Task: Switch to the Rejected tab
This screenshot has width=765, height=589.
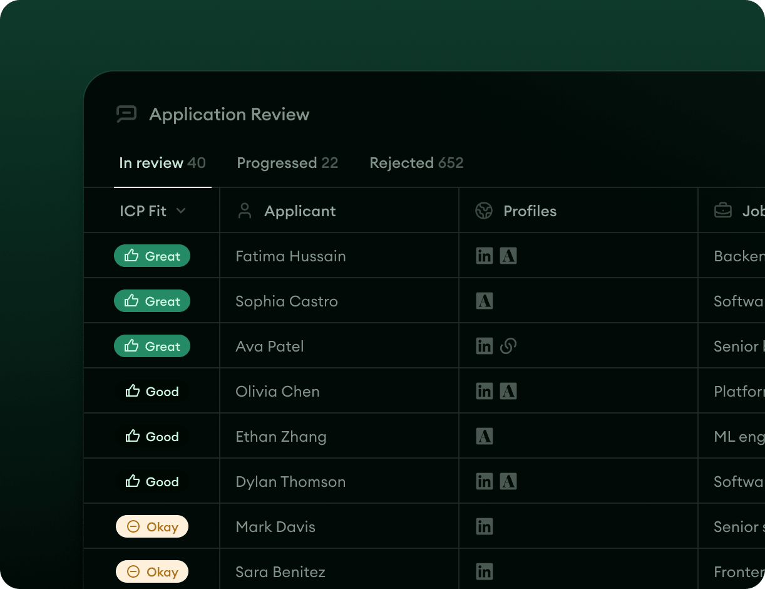Action: (416, 163)
